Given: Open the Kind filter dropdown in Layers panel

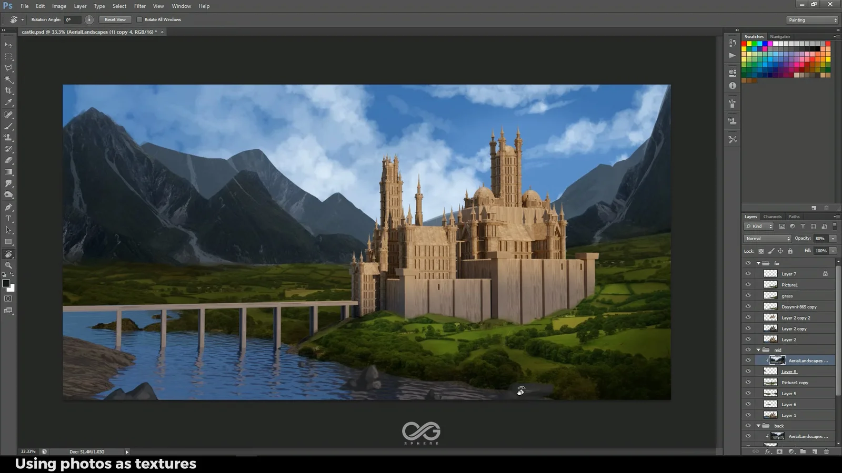Looking at the screenshot, I should (758, 226).
